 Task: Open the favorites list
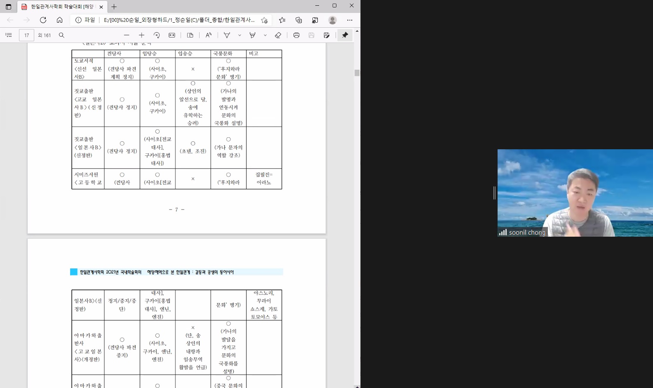(282, 20)
